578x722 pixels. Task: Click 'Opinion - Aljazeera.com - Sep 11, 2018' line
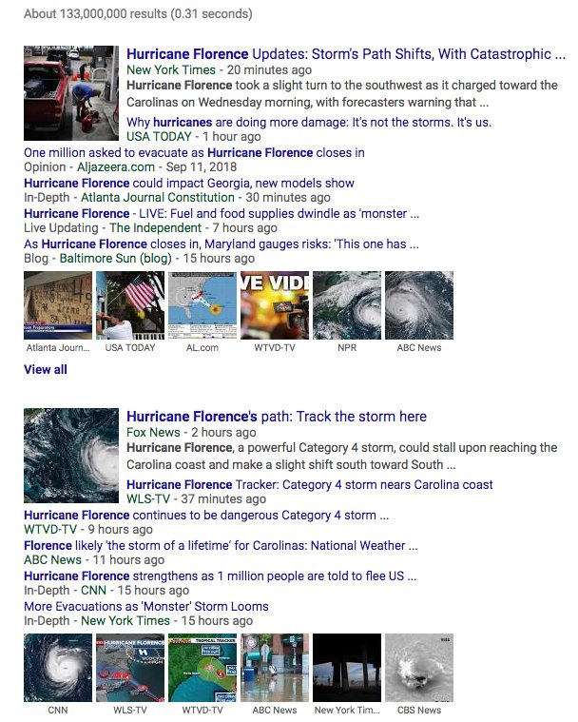[x=130, y=166]
